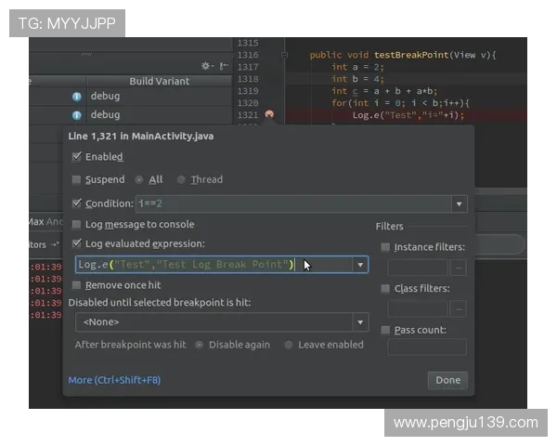
Task: Select the first debug build variant cell
Action: pos(158,97)
